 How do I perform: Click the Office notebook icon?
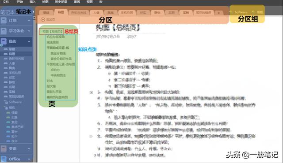pyautogui.click(x=4, y=159)
